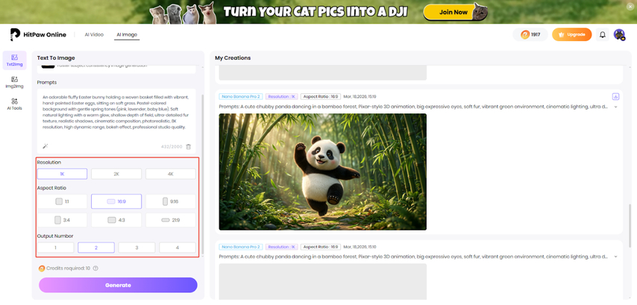This screenshot has height=305, width=637.
Task: Click the Resolution 1K tag on 15:19 creation
Action: click(x=281, y=97)
